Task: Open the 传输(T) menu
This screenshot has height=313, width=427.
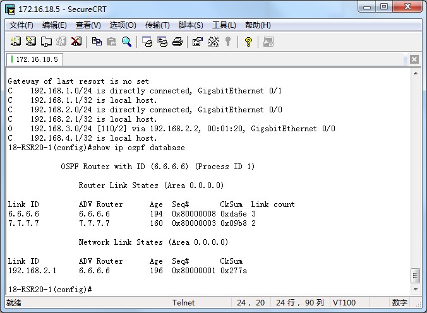Action: click(x=157, y=25)
